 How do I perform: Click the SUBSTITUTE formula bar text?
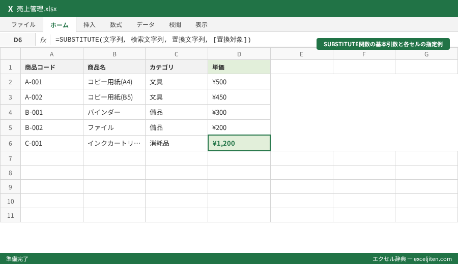pyautogui.click(x=153, y=40)
